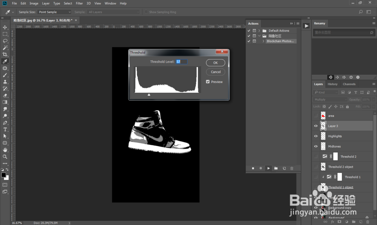The image size is (377, 225).
Task: Open the Sample Size dropdown
Action: pyautogui.click(x=54, y=12)
